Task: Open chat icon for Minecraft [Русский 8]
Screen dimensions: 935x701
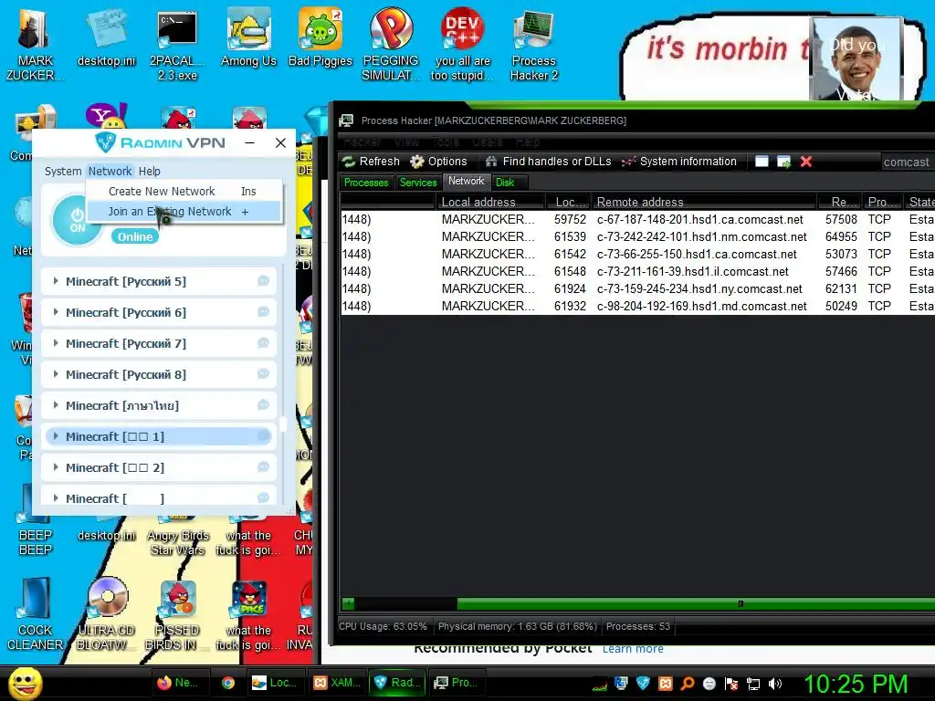Action: point(263,373)
